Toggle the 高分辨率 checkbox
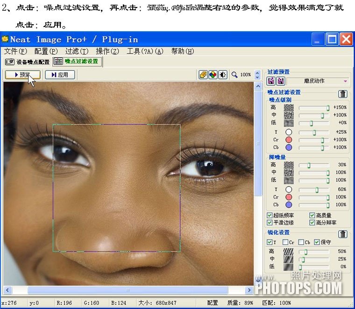 point(312,223)
